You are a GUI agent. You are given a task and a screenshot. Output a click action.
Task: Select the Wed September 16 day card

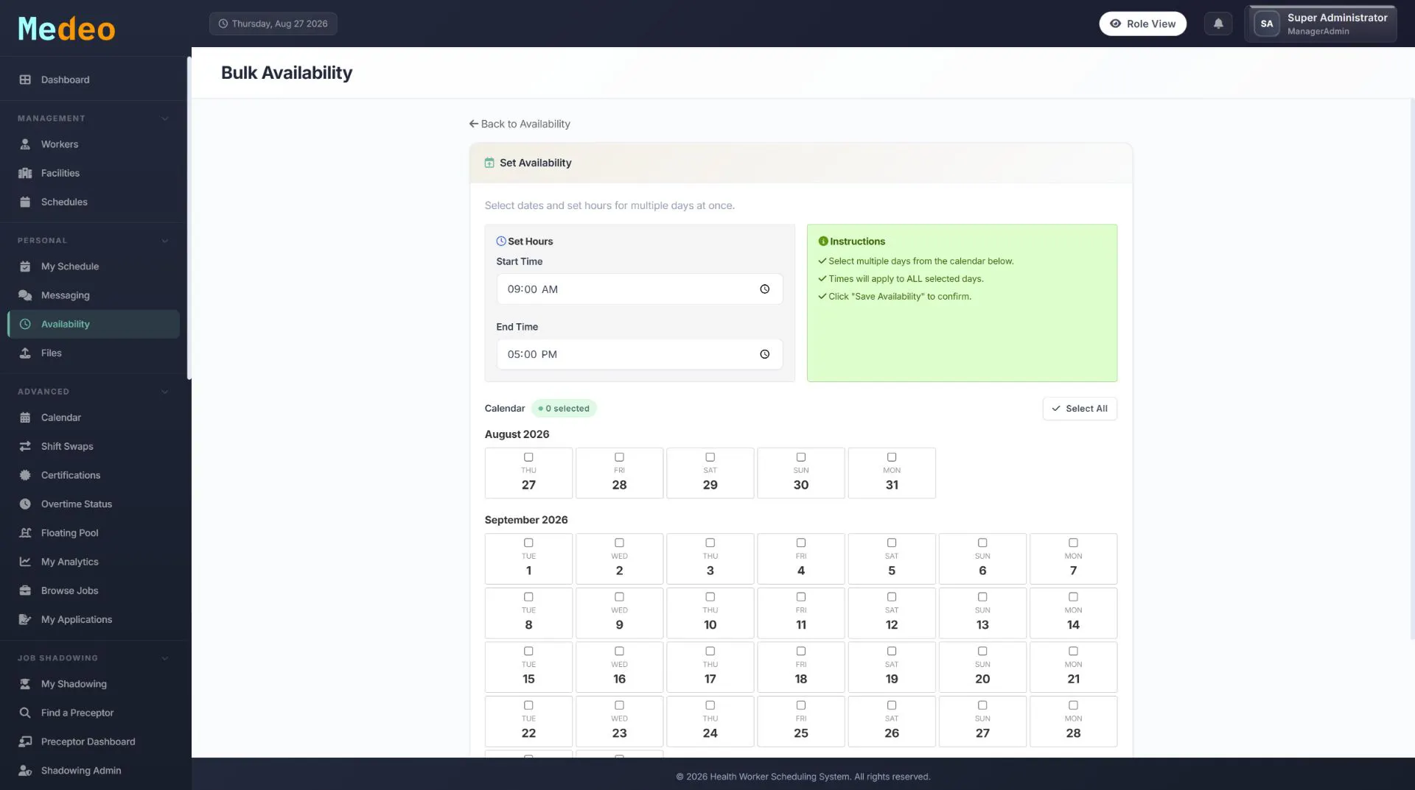click(x=619, y=667)
